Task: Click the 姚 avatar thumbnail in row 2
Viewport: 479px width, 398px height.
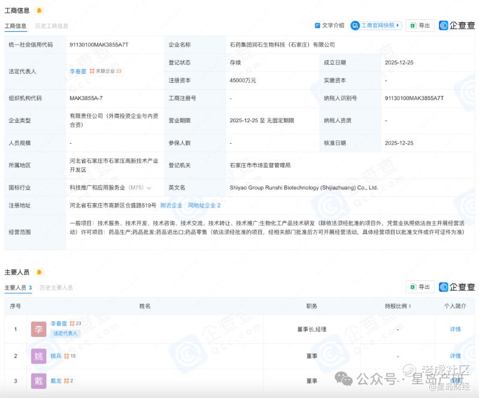Action: pos(38,356)
